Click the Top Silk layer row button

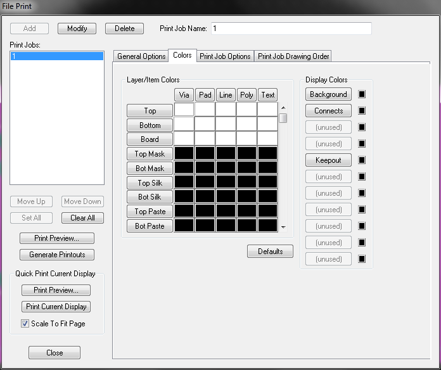(x=150, y=182)
